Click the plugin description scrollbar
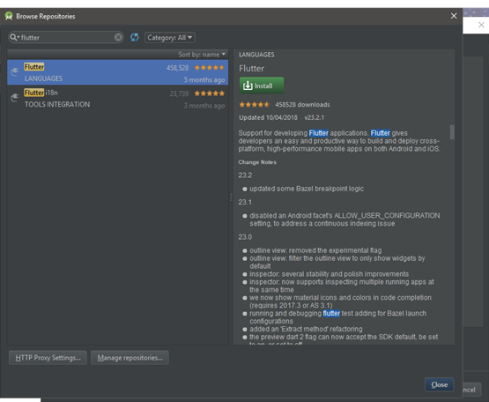Image resolution: width=489 pixels, height=402 pixels. (452, 131)
